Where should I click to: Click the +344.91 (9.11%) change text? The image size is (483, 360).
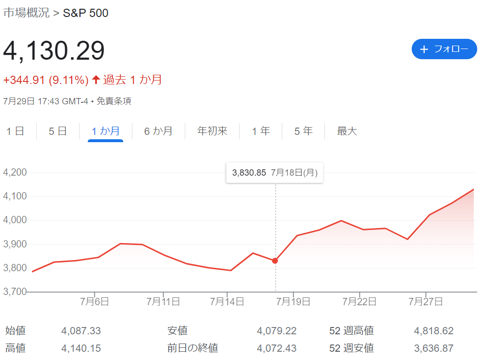tap(46, 80)
